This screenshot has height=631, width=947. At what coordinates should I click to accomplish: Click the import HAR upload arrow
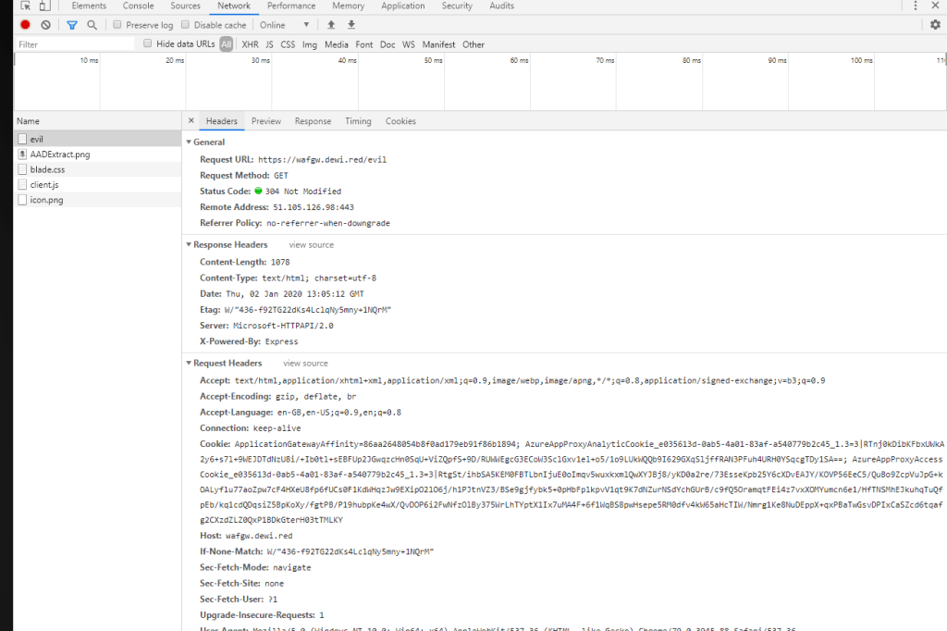tap(331, 25)
